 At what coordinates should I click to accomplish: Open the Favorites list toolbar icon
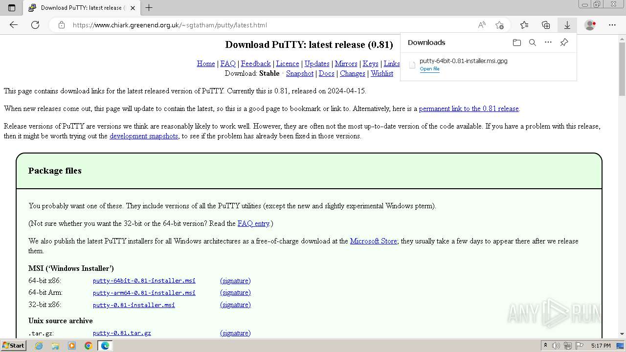coord(524,25)
